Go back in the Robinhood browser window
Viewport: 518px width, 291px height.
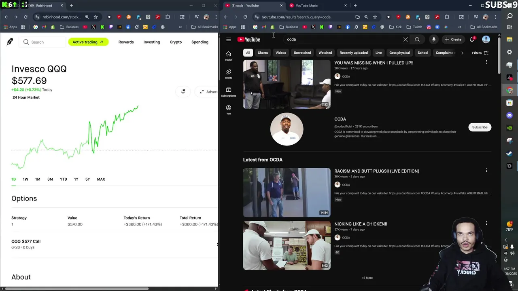(x=6, y=17)
